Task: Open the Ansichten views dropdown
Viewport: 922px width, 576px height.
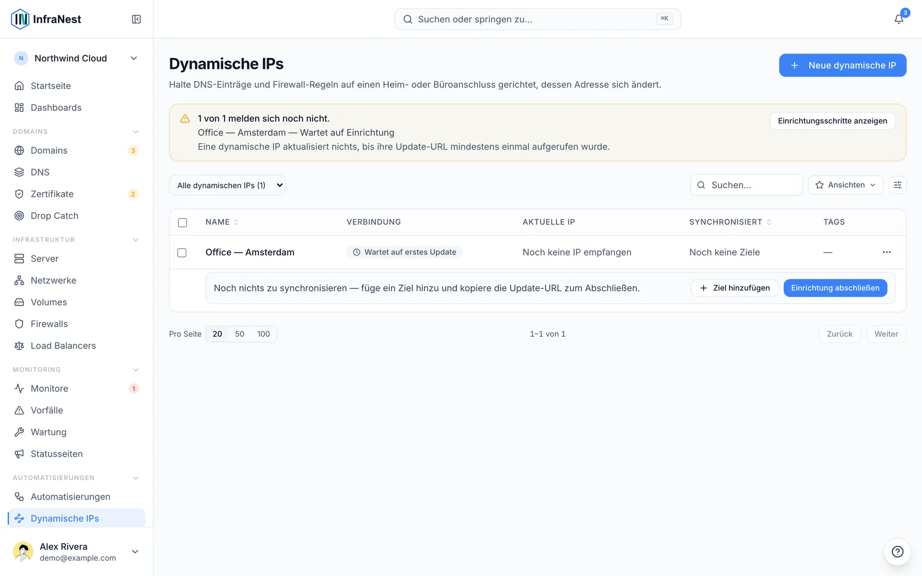Action: 846,185
